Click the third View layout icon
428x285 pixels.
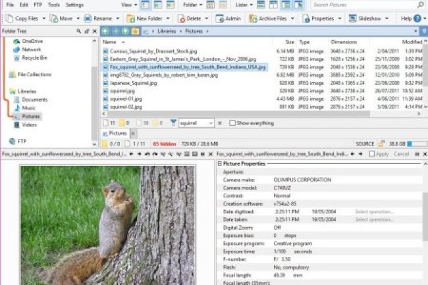tap(171, 5)
